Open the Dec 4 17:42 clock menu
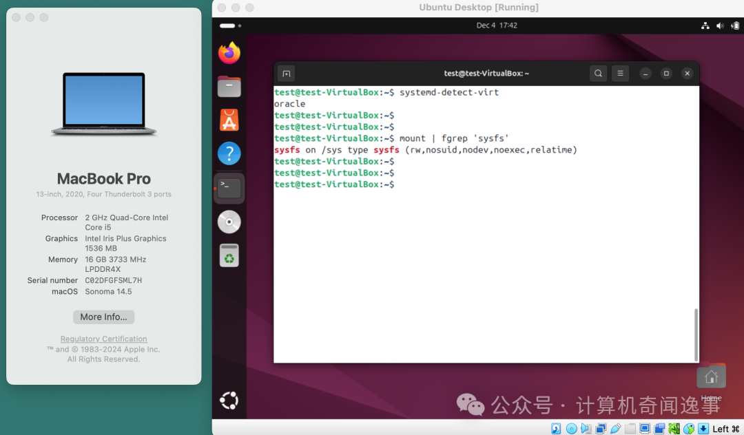The height and width of the screenshot is (435, 744). pyautogui.click(x=496, y=25)
